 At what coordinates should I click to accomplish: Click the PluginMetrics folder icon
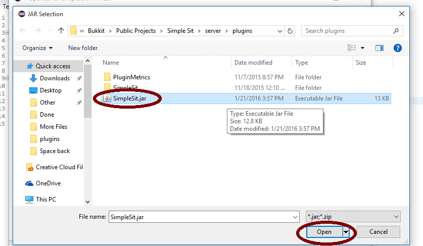point(107,77)
